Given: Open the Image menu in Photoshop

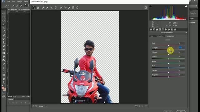Looking at the screenshot, I should click(19, 1).
